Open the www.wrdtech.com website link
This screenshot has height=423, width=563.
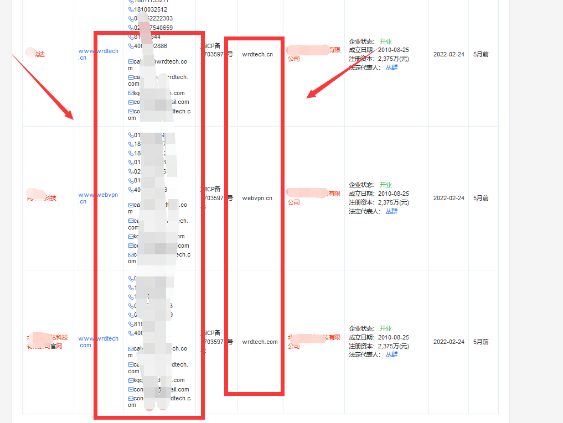click(99, 342)
